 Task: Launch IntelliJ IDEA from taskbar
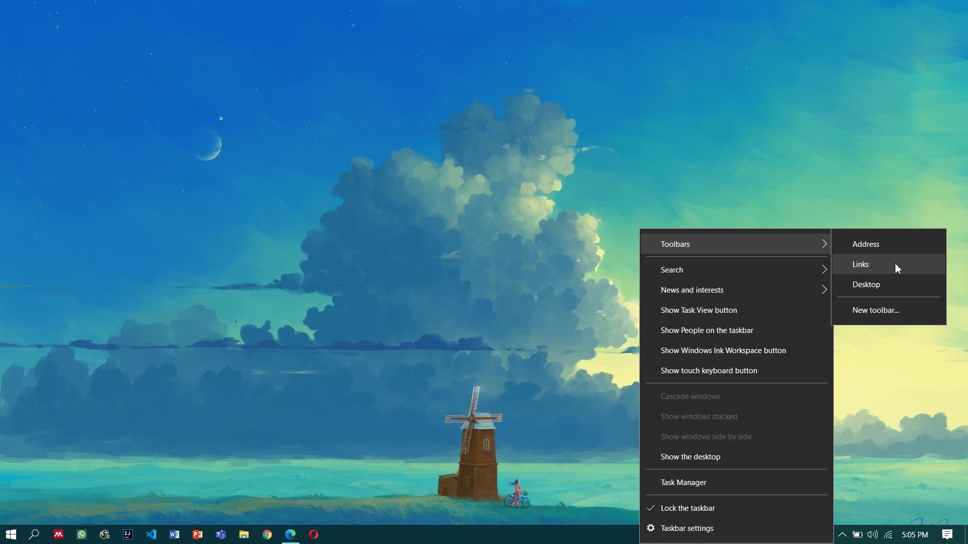click(128, 534)
